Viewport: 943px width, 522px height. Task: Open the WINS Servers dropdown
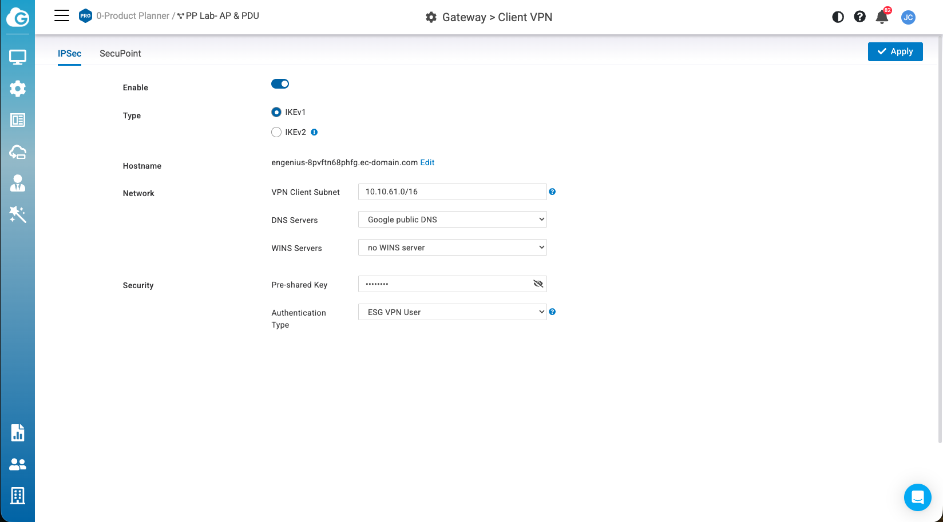click(452, 248)
